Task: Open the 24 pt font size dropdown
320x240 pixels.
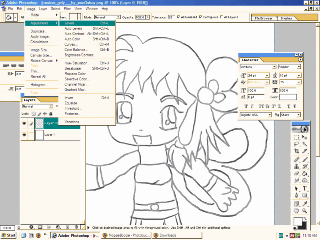Action: [267, 76]
